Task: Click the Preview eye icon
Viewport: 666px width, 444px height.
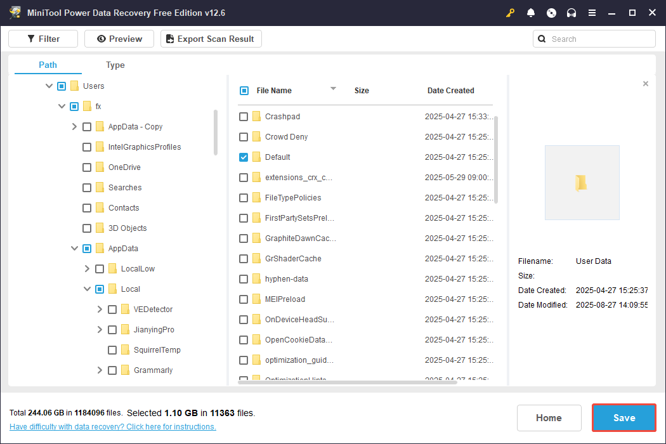Action: tap(101, 38)
